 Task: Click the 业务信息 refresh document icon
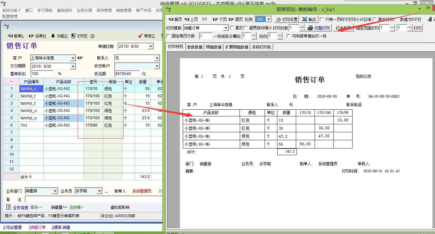pos(9,207)
